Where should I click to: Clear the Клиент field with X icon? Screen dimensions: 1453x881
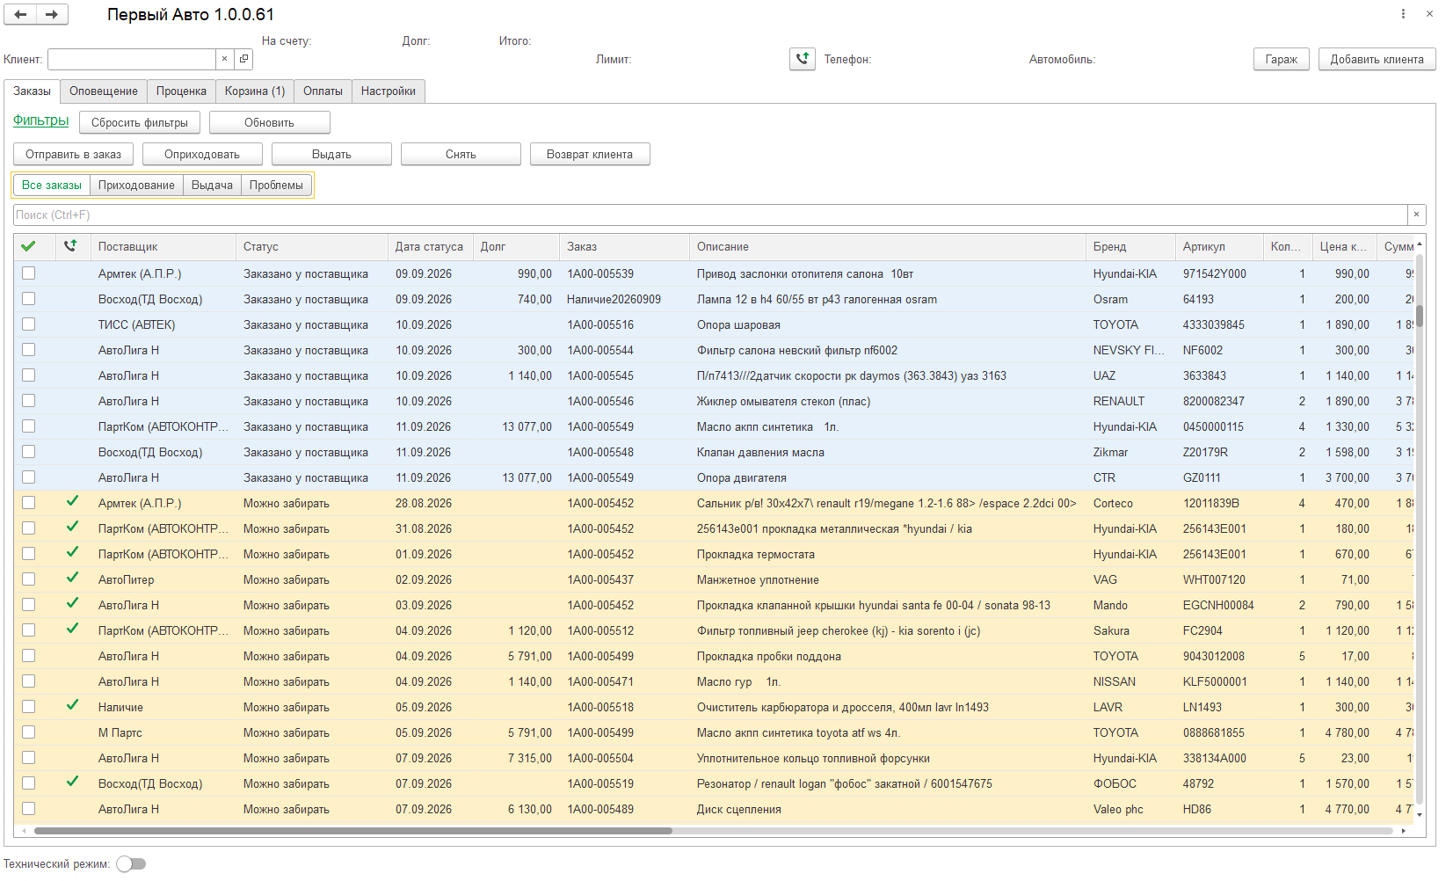[224, 59]
